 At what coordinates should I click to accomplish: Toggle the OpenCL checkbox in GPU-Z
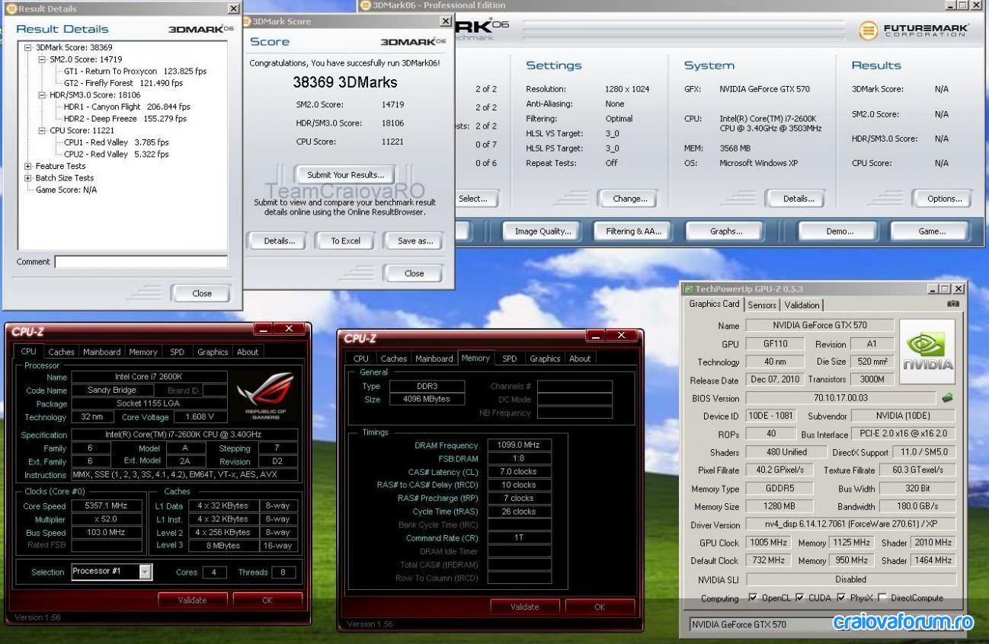(x=753, y=598)
